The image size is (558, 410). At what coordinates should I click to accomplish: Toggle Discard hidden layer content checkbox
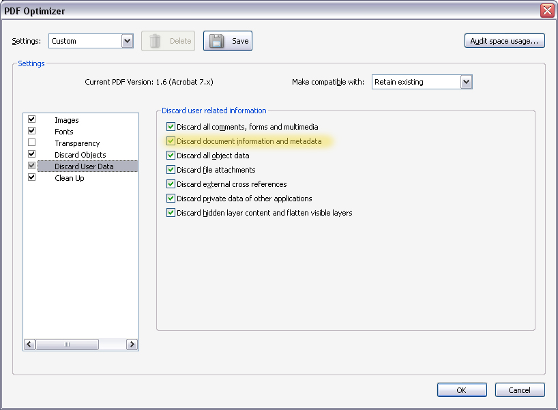171,212
